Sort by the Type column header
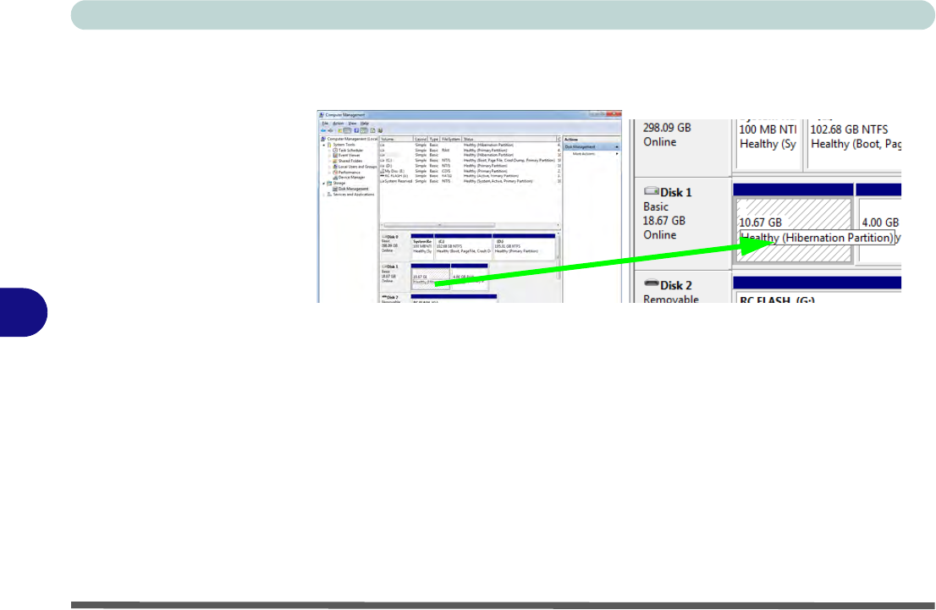The image size is (936, 610). click(x=434, y=139)
